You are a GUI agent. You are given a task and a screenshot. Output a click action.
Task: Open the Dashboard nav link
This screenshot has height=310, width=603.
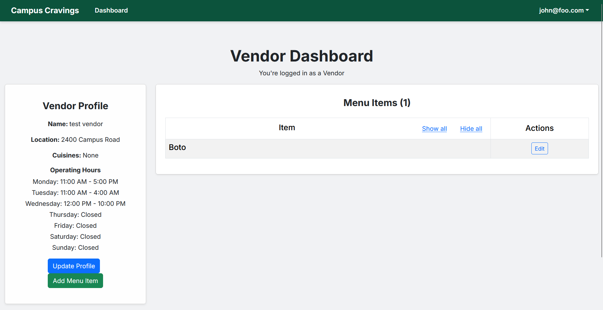(111, 10)
